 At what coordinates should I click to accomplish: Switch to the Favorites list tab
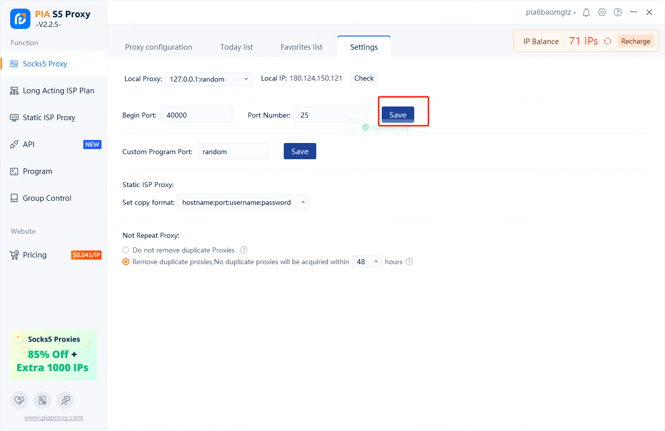pos(302,47)
